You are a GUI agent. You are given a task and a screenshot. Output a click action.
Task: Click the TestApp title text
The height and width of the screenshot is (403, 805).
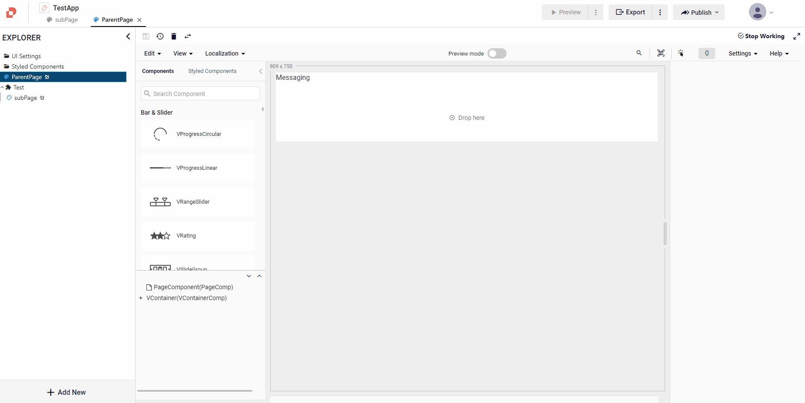point(66,8)
